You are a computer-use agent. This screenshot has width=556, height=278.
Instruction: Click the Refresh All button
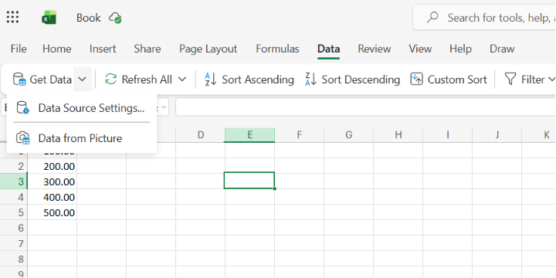click(x=138, y=80)
